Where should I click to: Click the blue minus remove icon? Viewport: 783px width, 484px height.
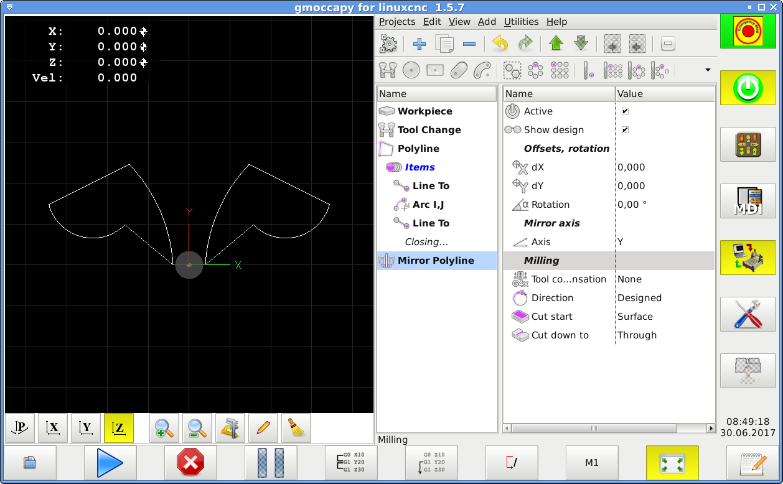tap(469, 44)
